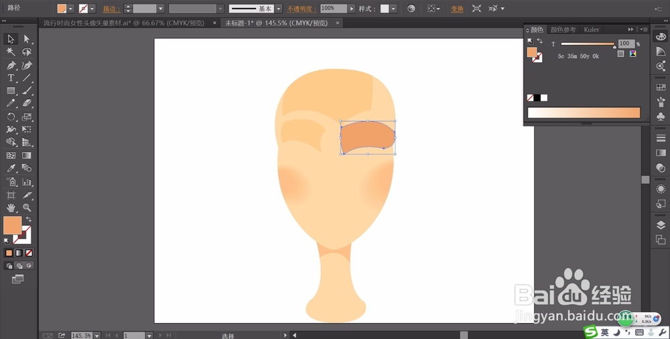Open the fill color dropdown in control bar
This screenshot has height=339, width=670.
(x=71, y=9)
